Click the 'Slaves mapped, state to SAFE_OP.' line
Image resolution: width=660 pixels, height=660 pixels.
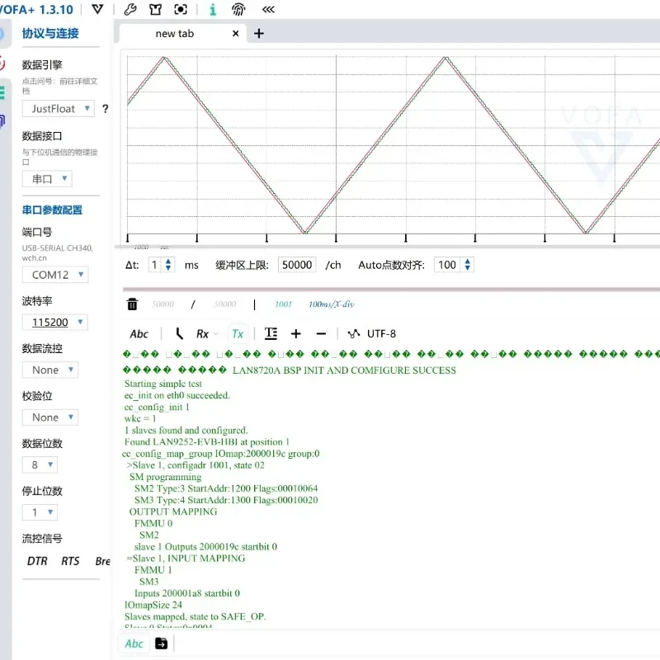[196, 616]
